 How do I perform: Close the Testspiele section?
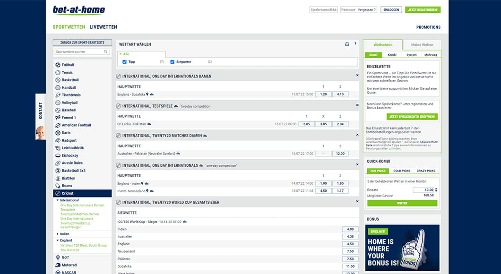click(357, 105)
